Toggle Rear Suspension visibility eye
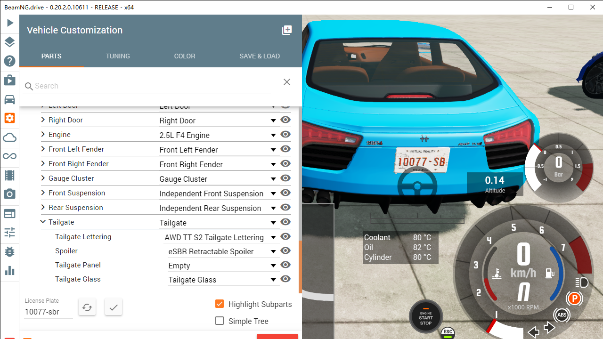 [x=285, y=208]
